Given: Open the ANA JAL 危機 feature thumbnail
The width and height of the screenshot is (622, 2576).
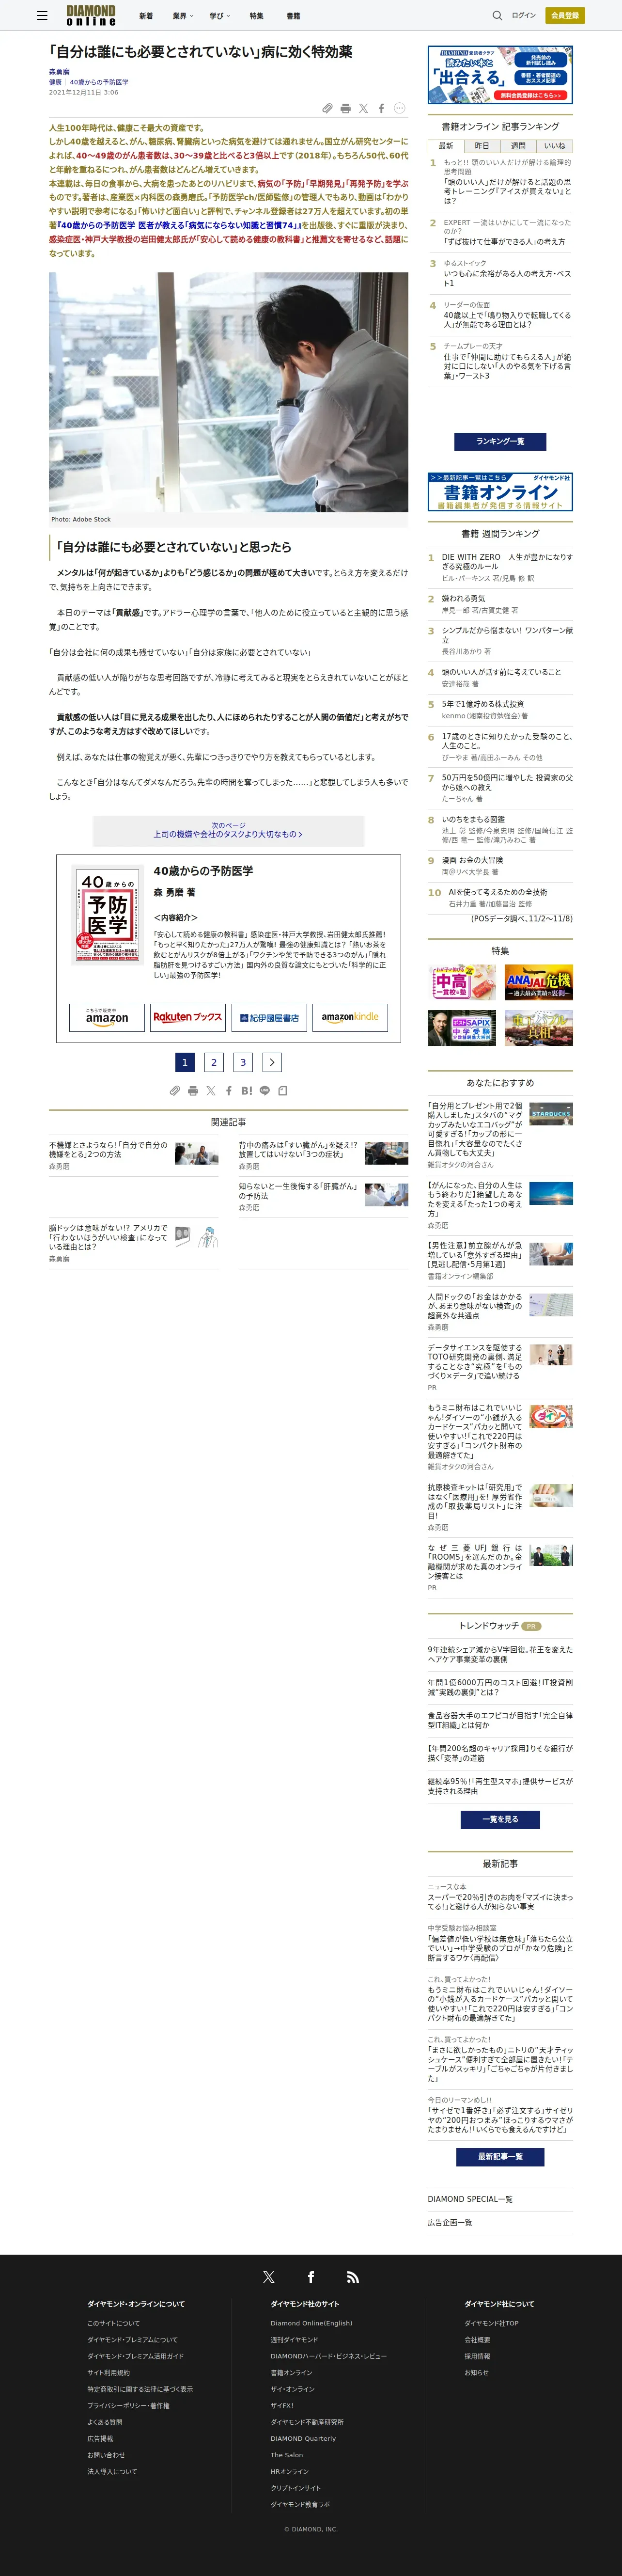Looking at the screenshot, I should (x=539, y=983).
